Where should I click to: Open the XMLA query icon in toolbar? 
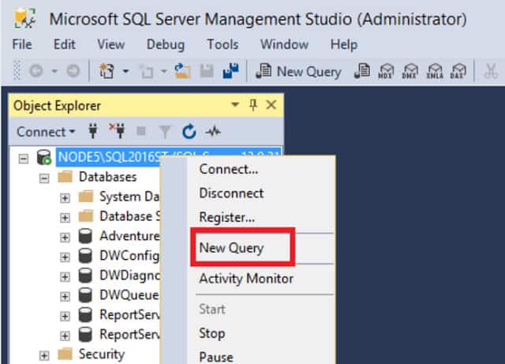point(435,71)
